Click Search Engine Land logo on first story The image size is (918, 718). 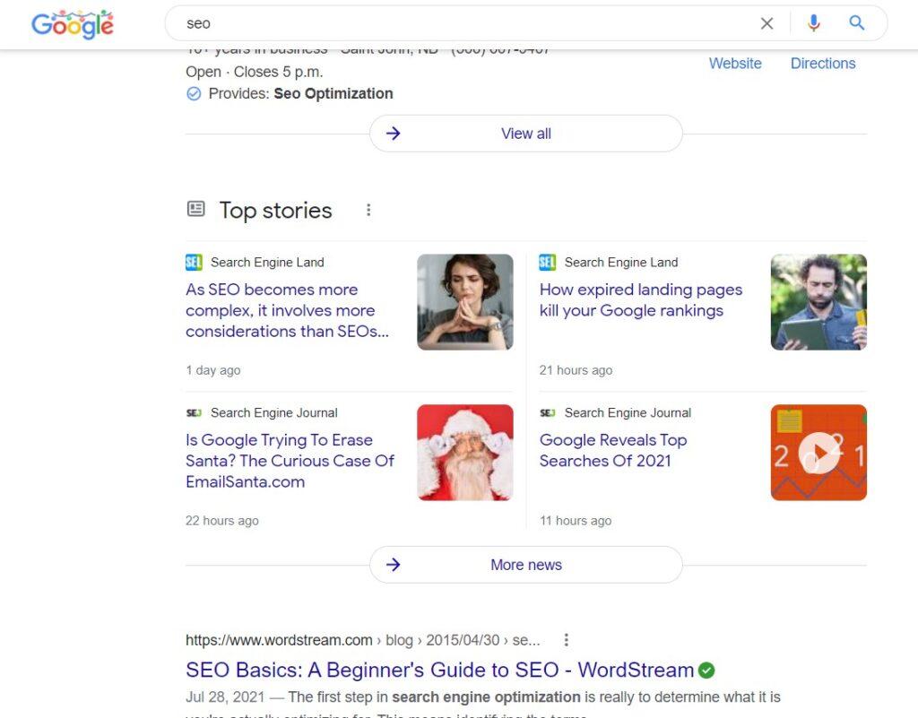[x=194, y=262]
